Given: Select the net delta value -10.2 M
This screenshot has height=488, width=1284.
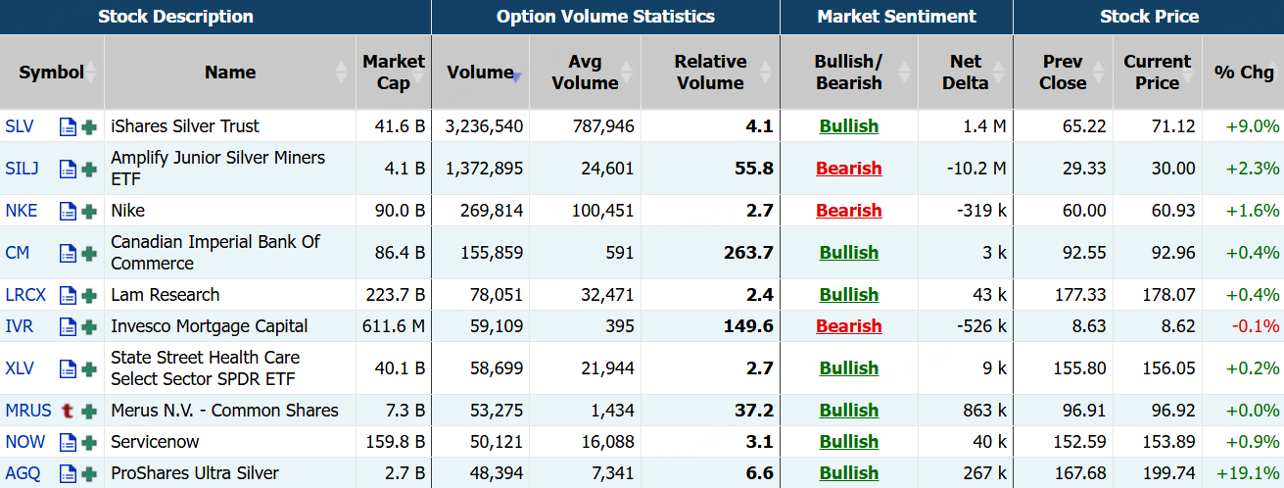Looking at the screenshot, I should pyautogui.click(x=976, y=169).
